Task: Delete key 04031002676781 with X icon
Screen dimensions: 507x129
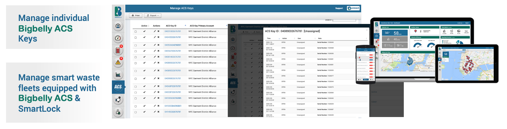Action: tap(158, 31)
